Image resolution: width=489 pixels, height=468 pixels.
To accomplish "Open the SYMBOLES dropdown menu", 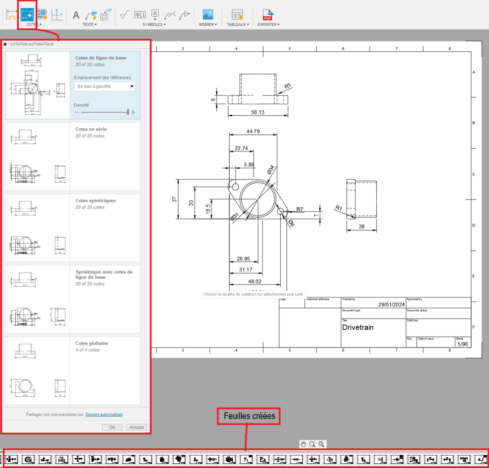I will [154, 24].
